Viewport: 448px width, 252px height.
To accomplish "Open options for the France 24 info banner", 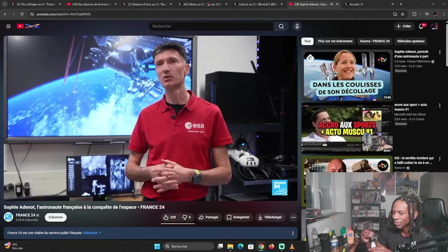I will (x=293, y=233).
